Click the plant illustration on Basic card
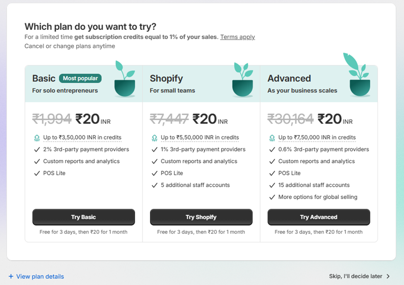 pos(125,79)
